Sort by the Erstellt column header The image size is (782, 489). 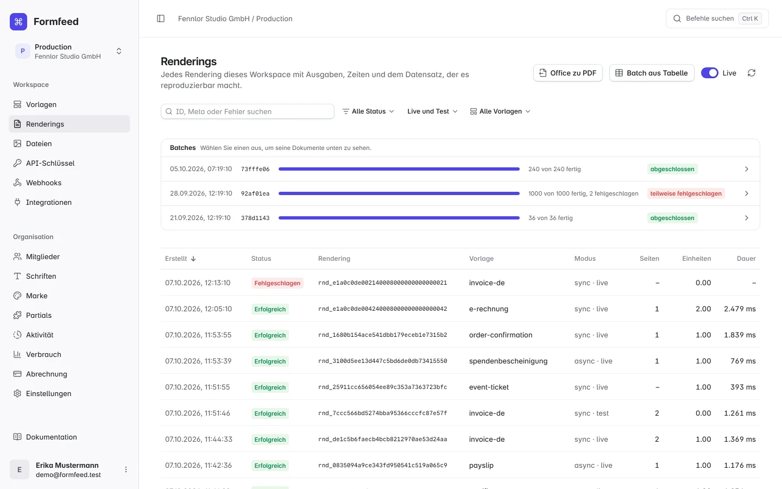(180, 259)
